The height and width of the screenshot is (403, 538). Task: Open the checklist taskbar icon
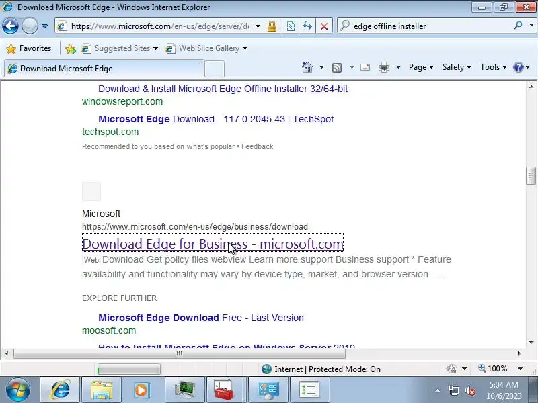(309, 390)
